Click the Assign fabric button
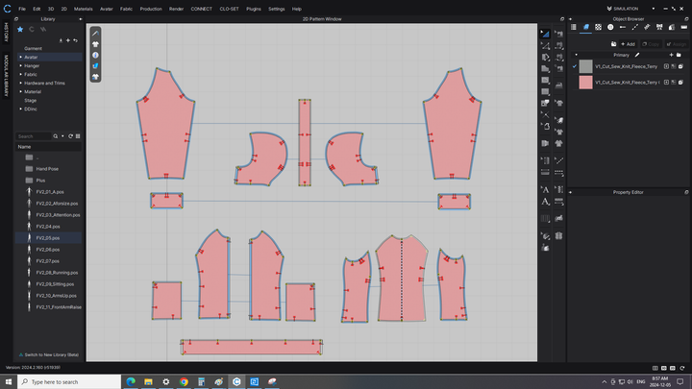 tap(677, 44)
